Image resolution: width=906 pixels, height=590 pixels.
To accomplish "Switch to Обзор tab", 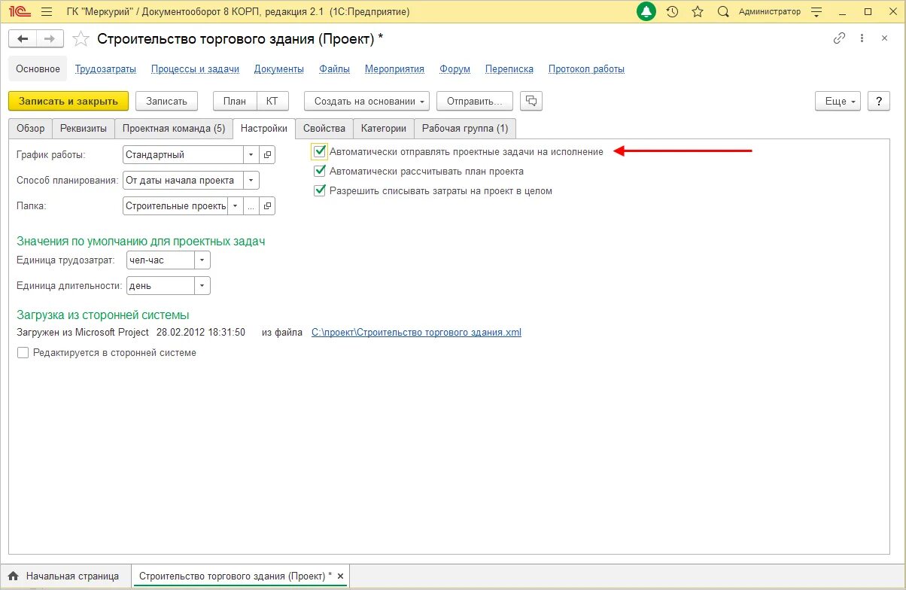I will click(30, 129).
